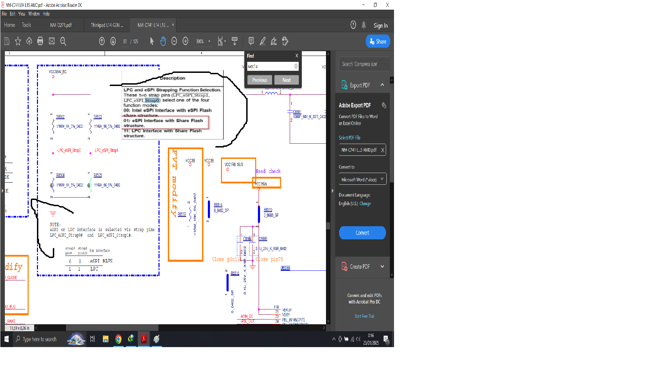Expand the Create PDF panel

coord(382,267)
